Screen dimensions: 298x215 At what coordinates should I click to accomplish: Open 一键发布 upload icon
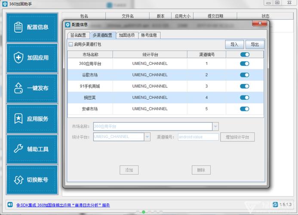(x=18, y=88)
